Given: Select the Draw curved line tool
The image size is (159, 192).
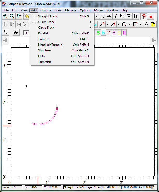Looking at the screenshot, I should [113, 24].
